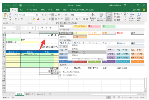
Task: Click the Cell Styles button
Action: 109,17
